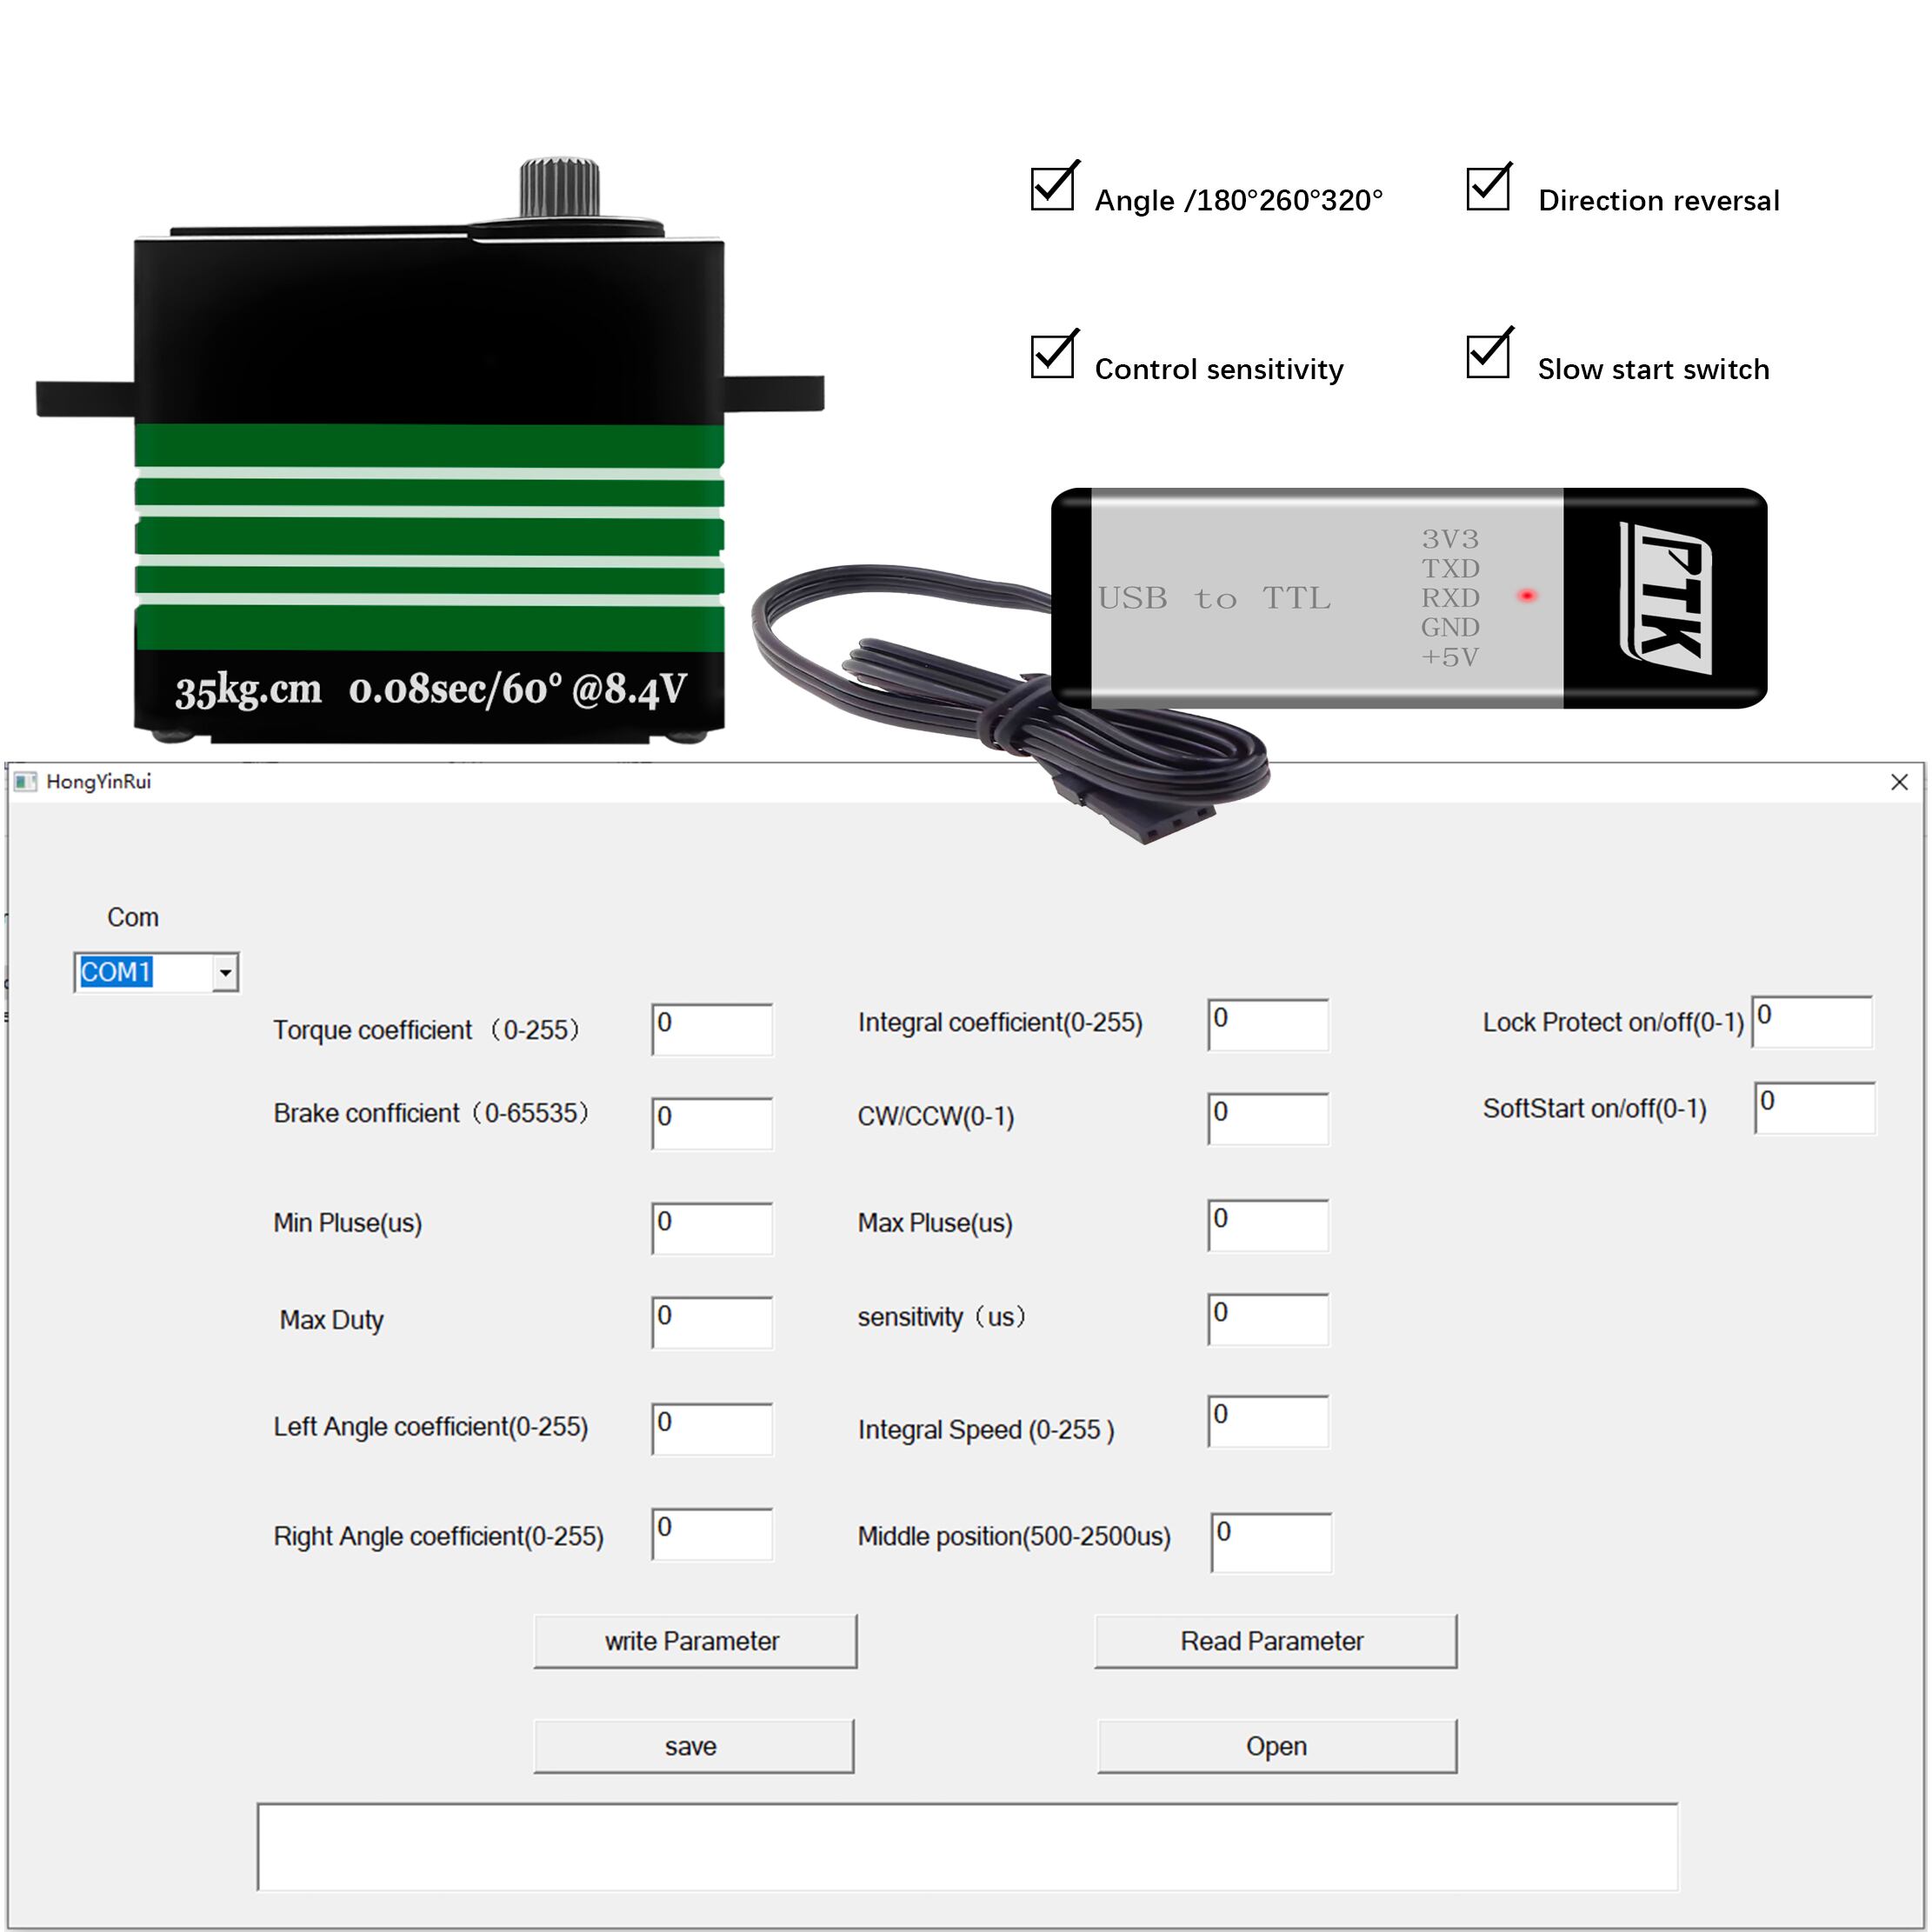Toggle the Slow start switch checkbox

click(x=1487, y=356)
